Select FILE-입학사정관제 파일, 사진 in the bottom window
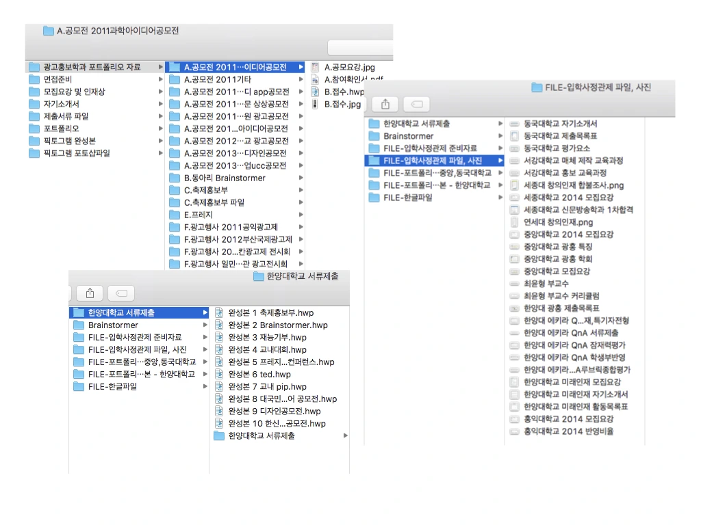Screen dimensions: 701x525 click(139, 349)
